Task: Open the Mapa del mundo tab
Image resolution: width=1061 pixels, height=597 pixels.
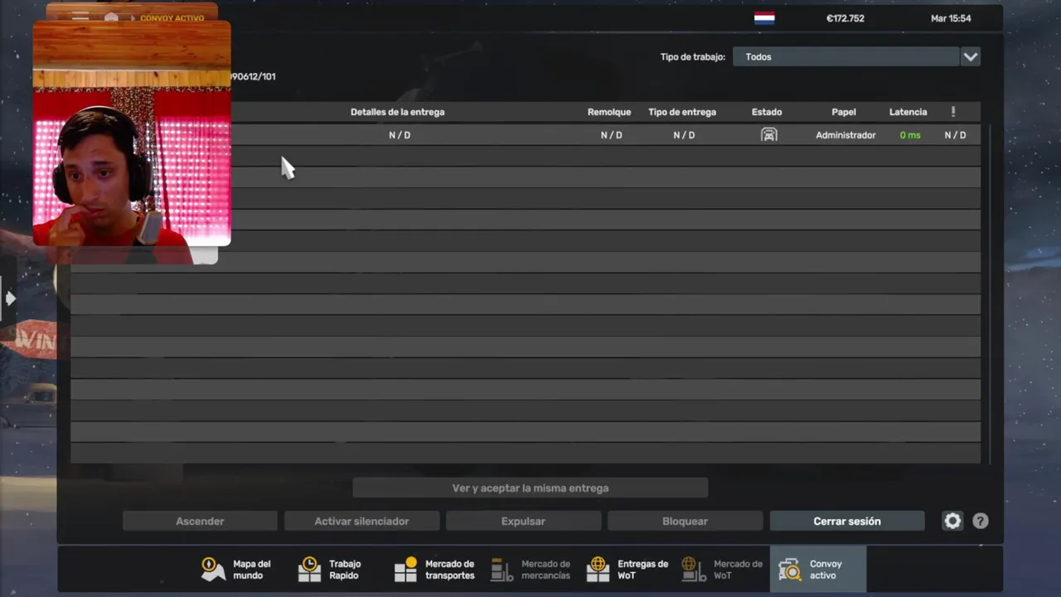Action: tap(237, 570)
